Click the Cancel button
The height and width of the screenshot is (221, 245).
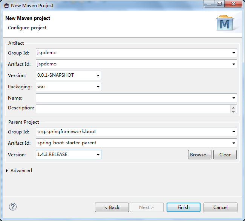(x=220, y=207)
